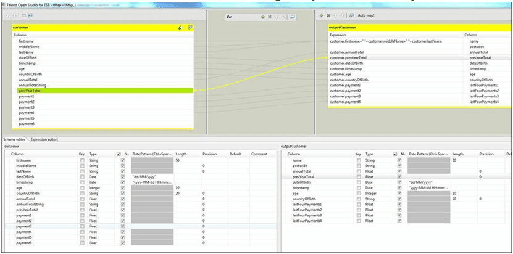
Task: Edit the Length field for firstname
Action: click(184, 160)
